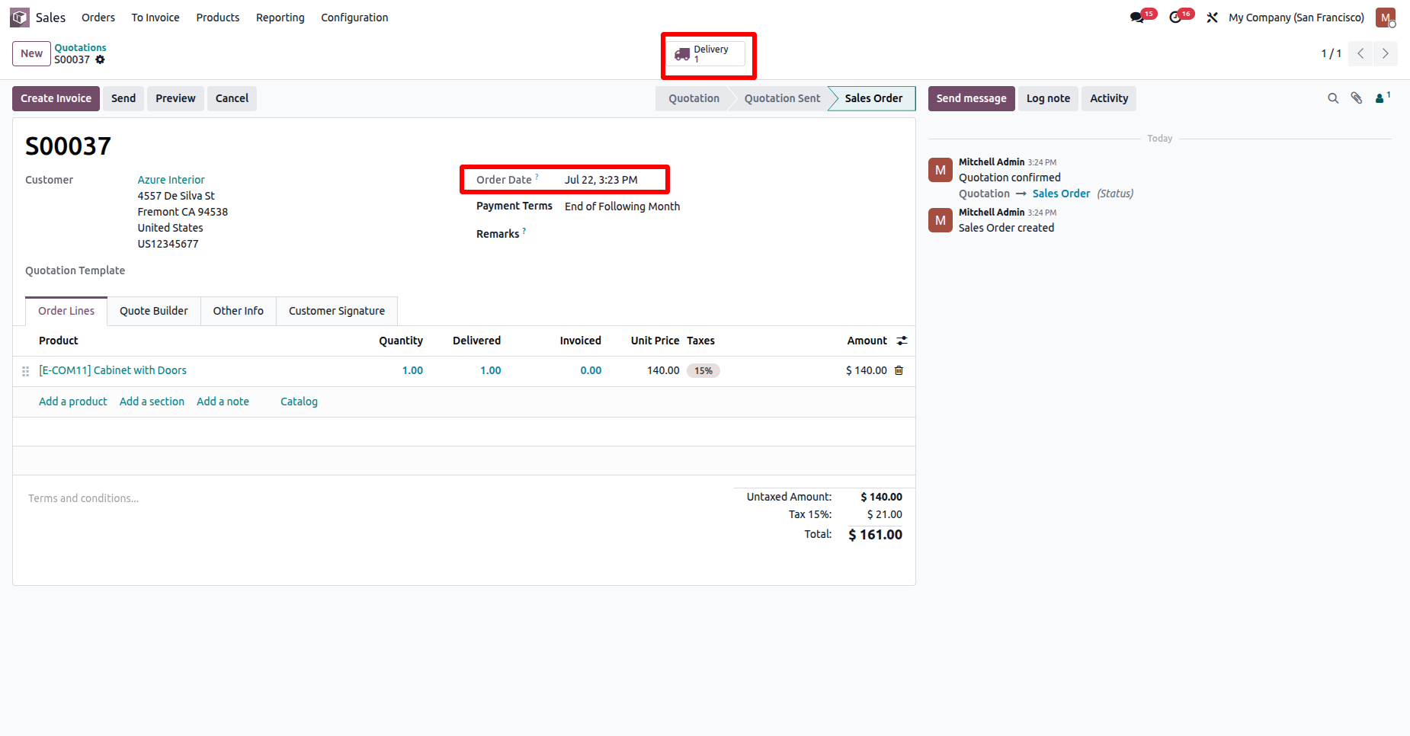The image size is (1410, 736).
Task: Open the conversations messages icon
Action: (x=1137, y=17)
